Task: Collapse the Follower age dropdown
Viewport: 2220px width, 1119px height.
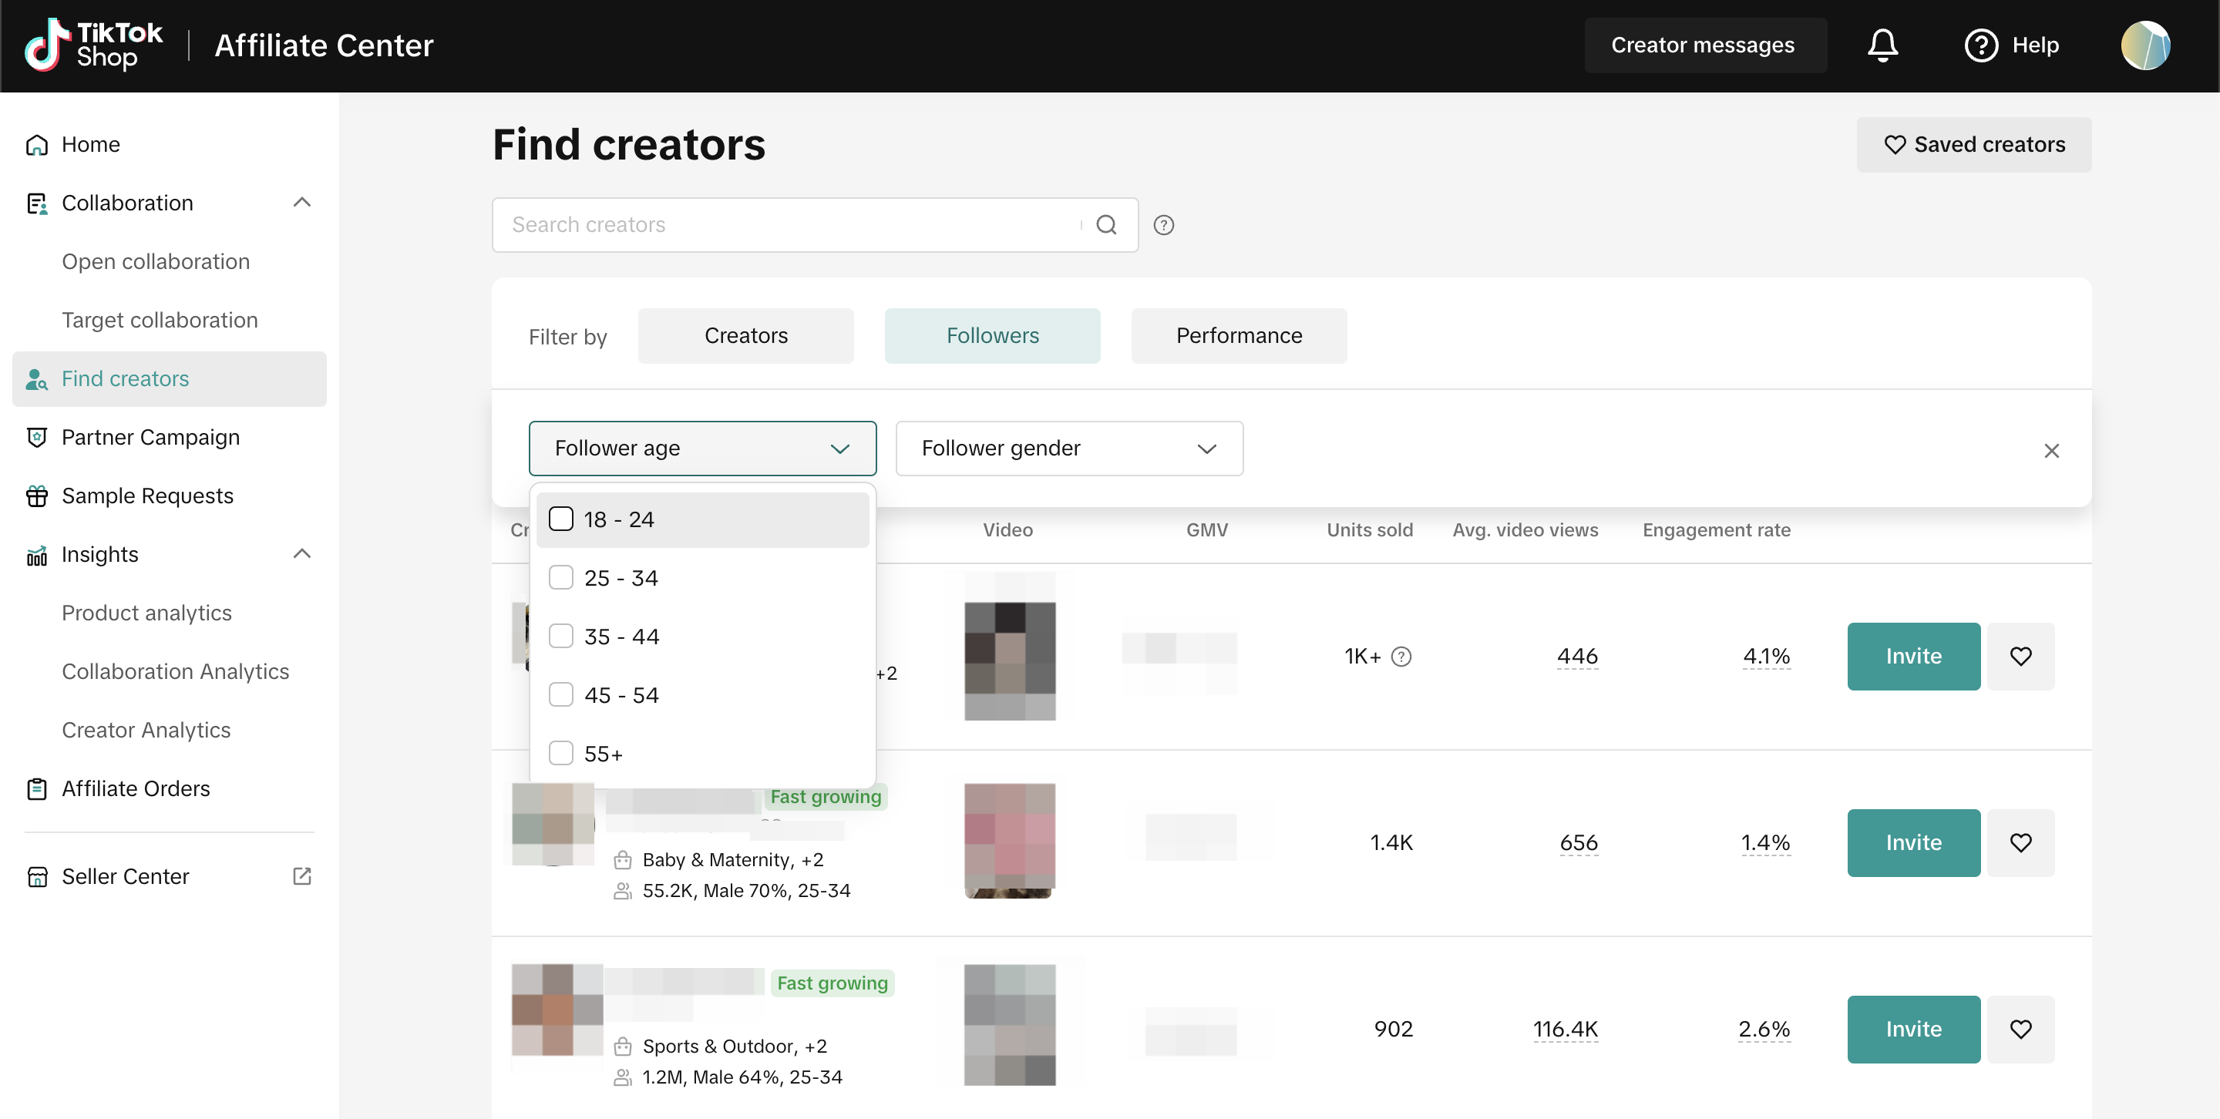Action: pyautogui.click(x=839, y=448)
